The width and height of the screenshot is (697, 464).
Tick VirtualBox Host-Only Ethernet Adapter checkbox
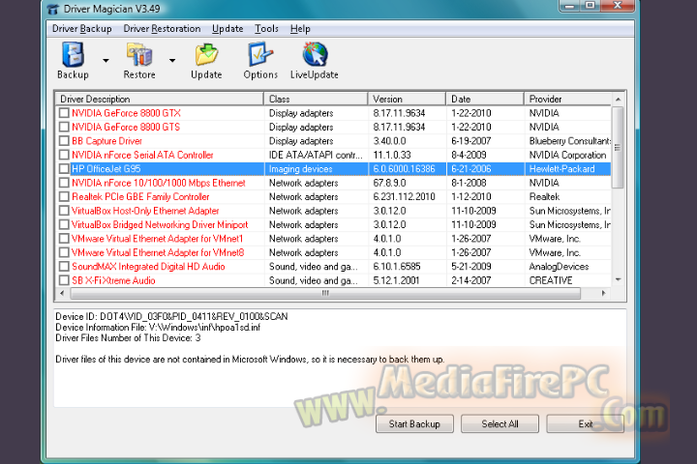tap(64, 211)
